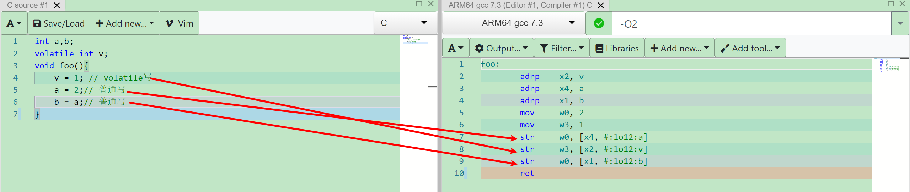Open the Filter options menu
Image resolution: width=910 pixels, height=192 pixels.
tap(562, 48)
